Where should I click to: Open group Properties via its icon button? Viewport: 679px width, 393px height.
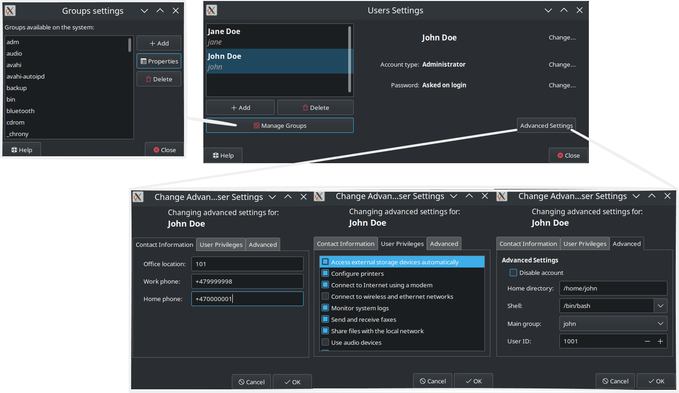click(x=144, y=61)
